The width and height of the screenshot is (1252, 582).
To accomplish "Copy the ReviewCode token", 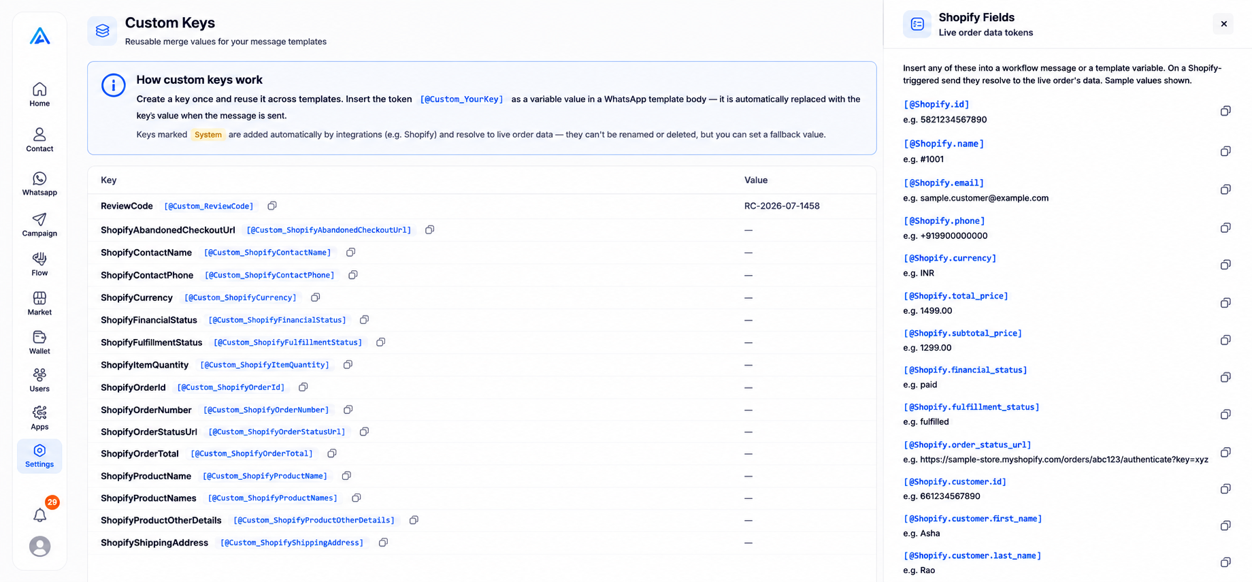I will click(x=272, y=206).
